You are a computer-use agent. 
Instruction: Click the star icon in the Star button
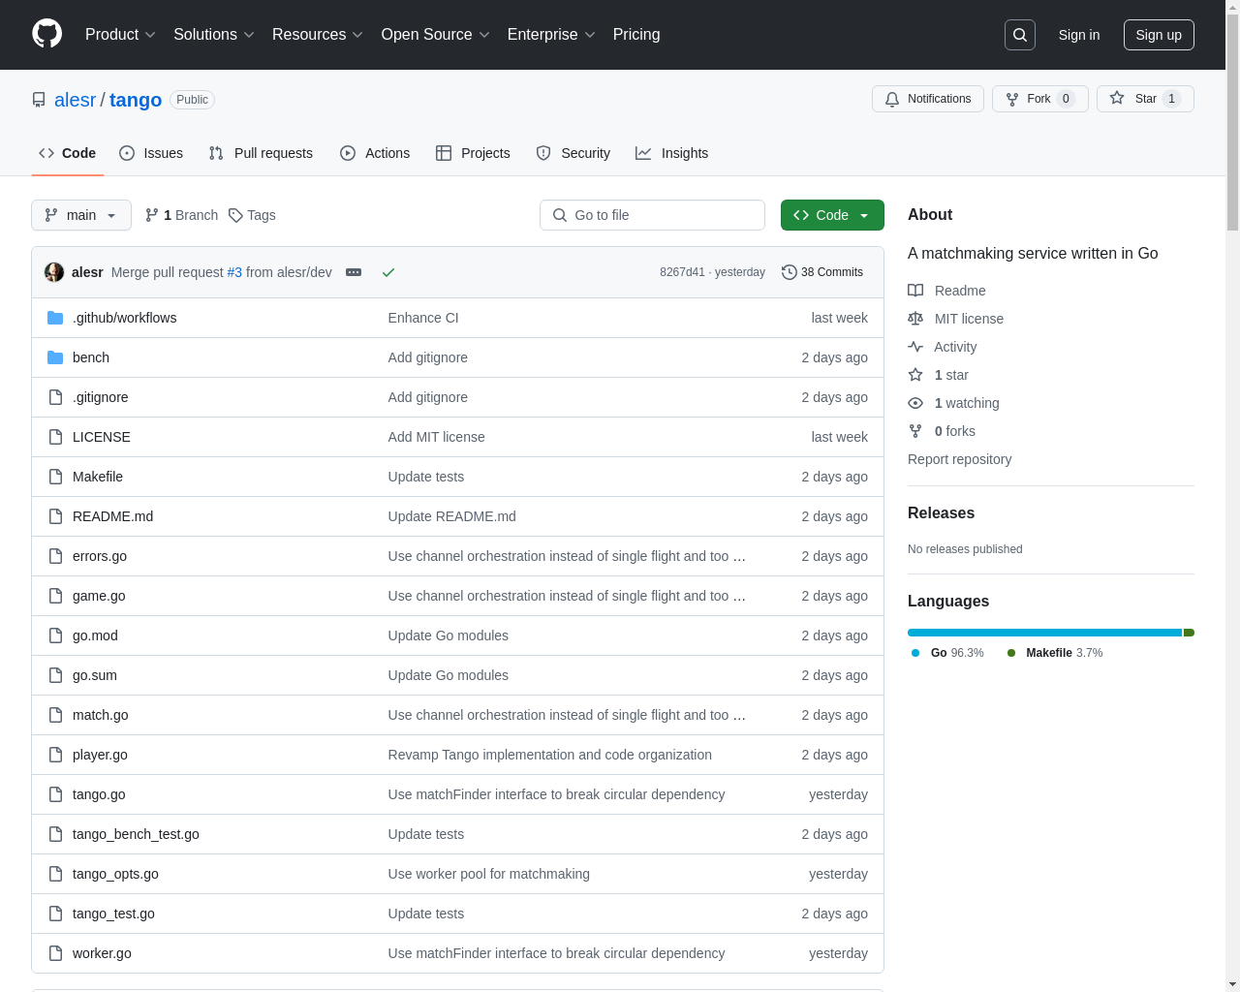pyautogui.click(x=1117, y=98)
